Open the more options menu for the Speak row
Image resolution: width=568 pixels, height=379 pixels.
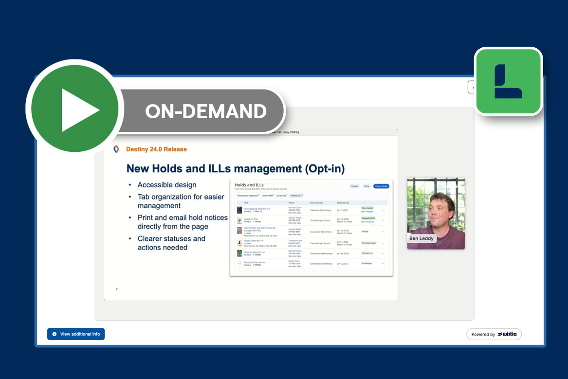click(x=383, y=220)
